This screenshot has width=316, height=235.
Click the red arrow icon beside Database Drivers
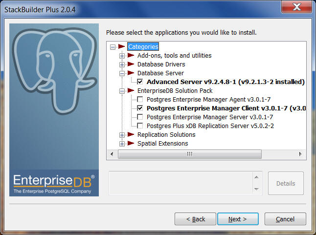point(131,64)
